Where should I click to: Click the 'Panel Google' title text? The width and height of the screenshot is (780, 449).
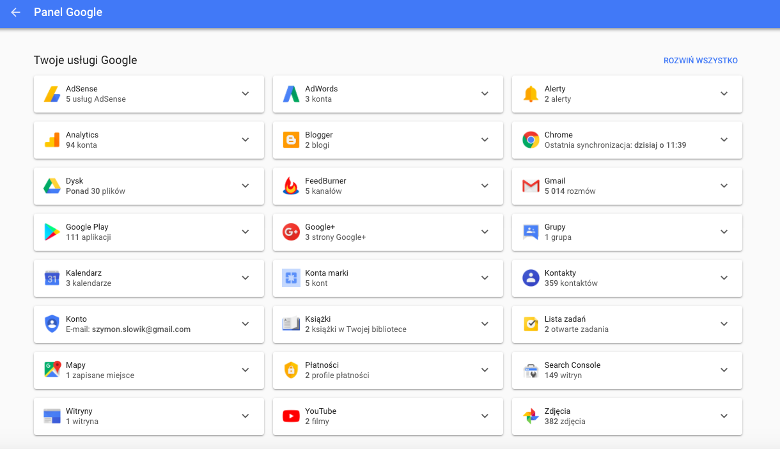click(68, 12)
